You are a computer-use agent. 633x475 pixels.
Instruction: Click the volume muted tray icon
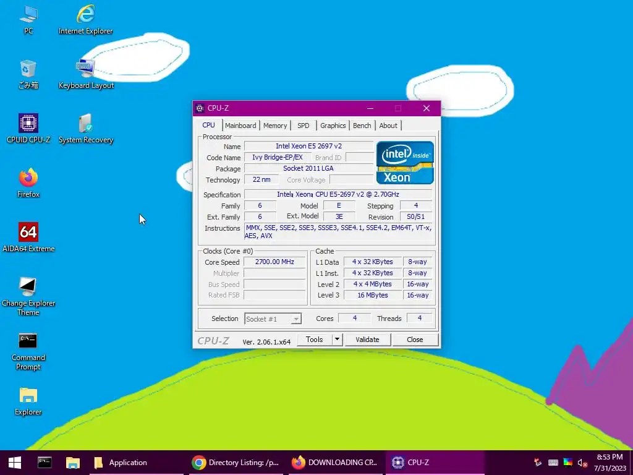[x=582, y=463]
